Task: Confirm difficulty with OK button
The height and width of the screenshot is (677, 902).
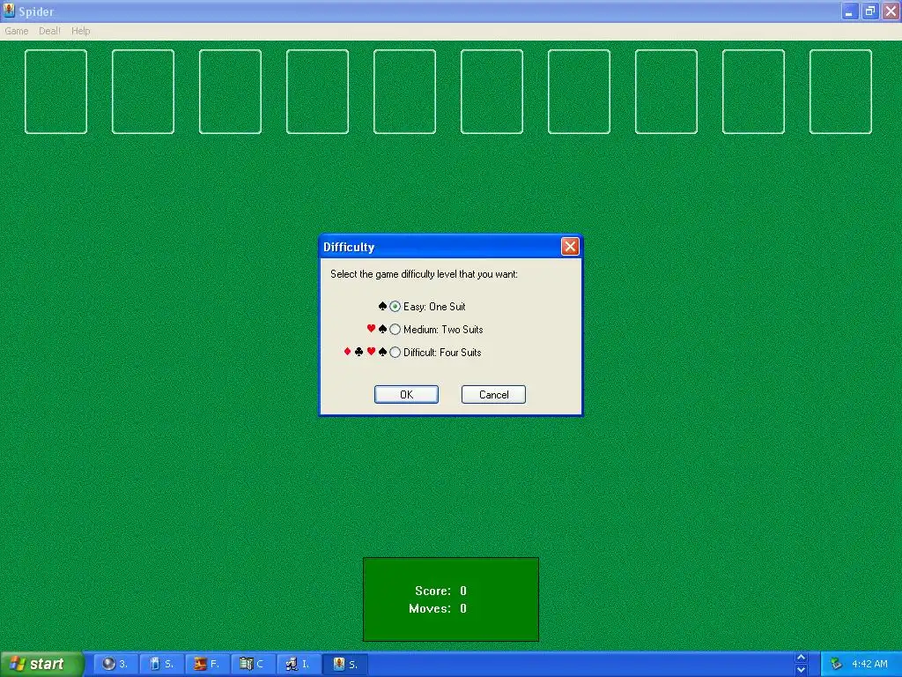Action: pyautogui.click(x=406, y=394)
